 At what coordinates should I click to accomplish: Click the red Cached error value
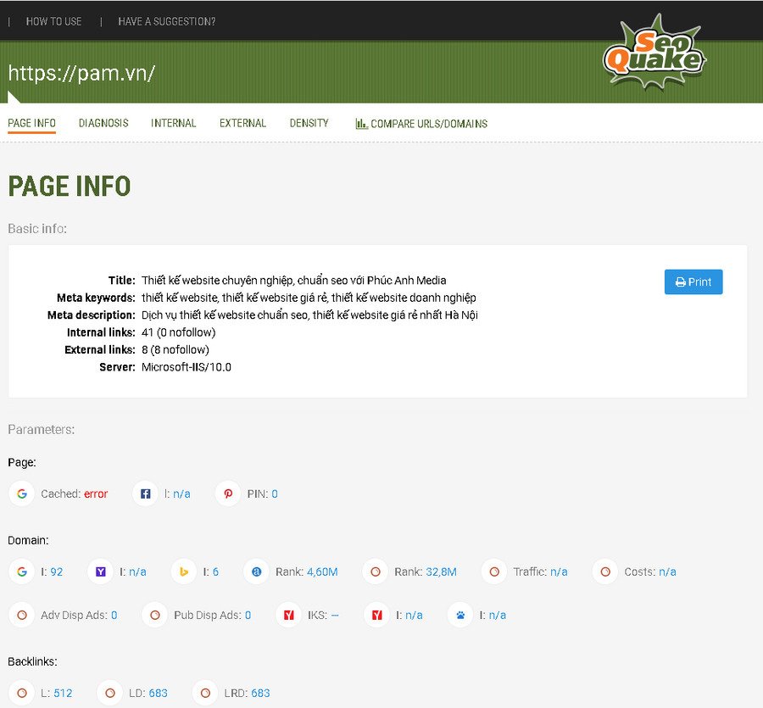tap(96, 493)
